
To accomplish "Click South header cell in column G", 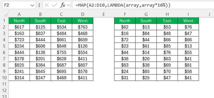I will coord(146,21).
